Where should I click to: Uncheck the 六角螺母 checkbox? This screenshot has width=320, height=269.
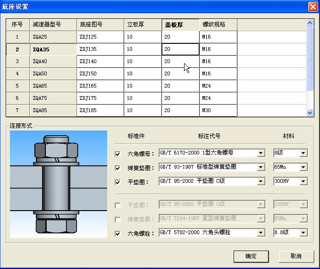tap(118, 154)
